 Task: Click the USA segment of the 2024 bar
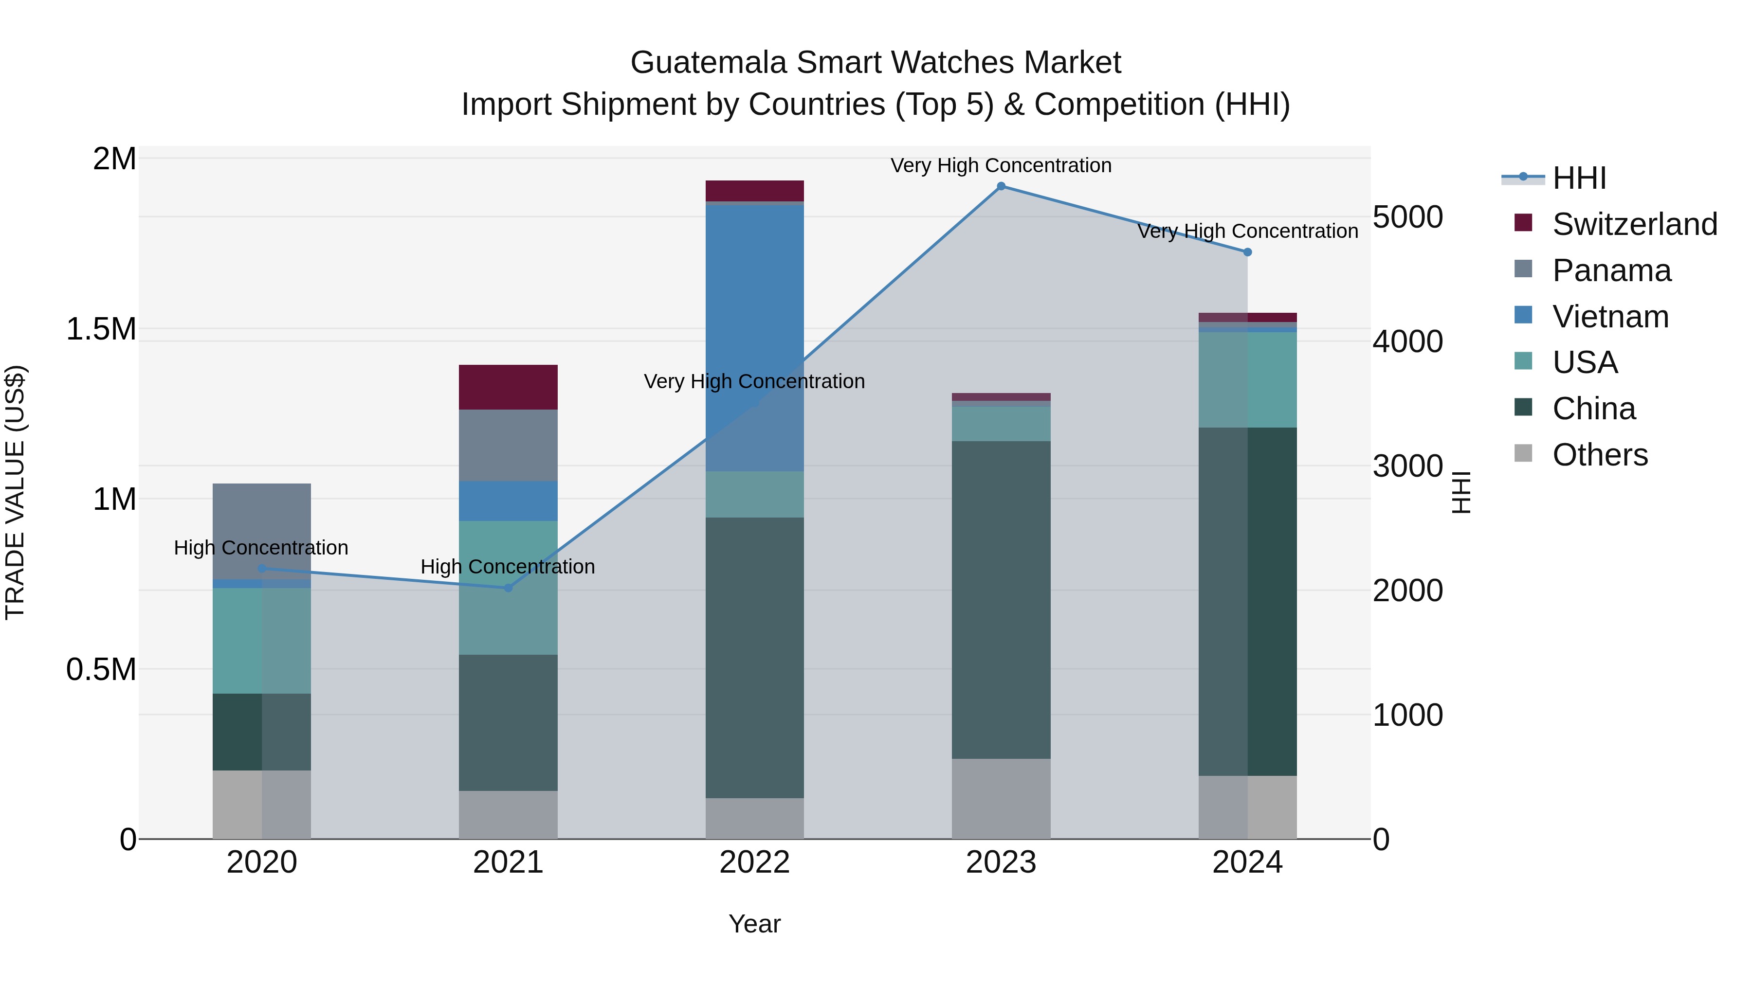point(1247,379)
